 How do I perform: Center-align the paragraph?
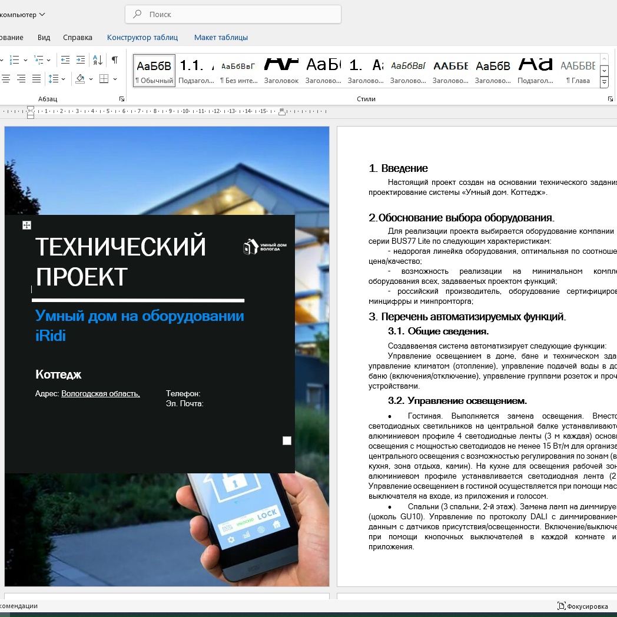tap(6, 79)
